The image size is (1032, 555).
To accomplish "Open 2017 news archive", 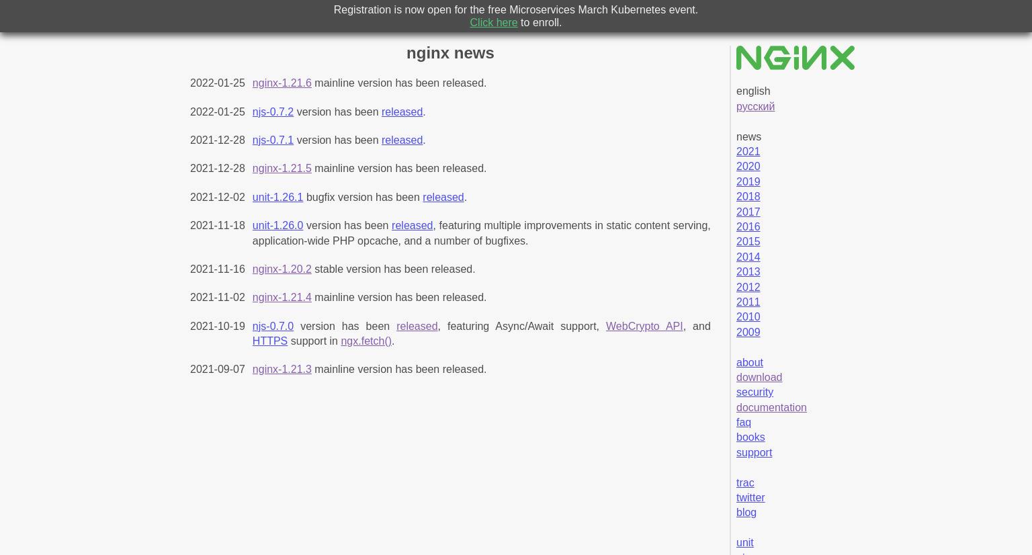I will pyautogui.click(x=748, y=212).
